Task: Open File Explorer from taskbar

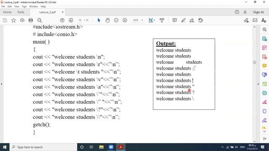Action: (101, 147)
